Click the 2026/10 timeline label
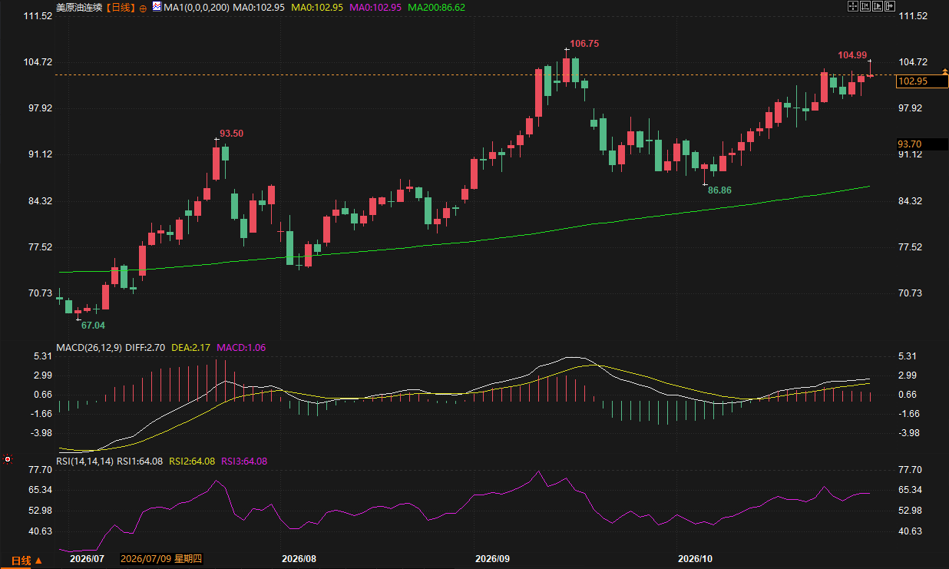949x569 pixels. 696,558
